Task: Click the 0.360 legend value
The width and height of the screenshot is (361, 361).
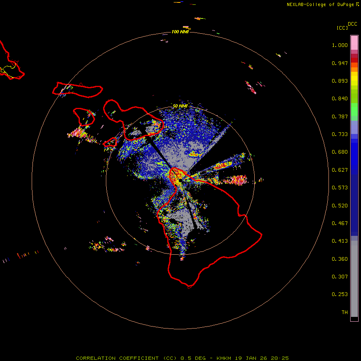Action: pyautogui.click(x=340, y=259)
